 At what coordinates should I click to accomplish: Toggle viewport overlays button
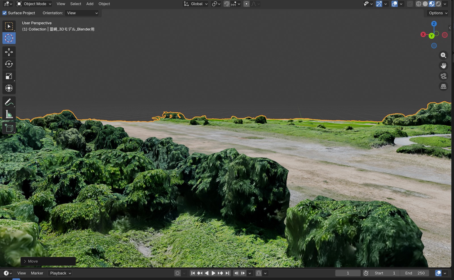(x=394, y=4)
